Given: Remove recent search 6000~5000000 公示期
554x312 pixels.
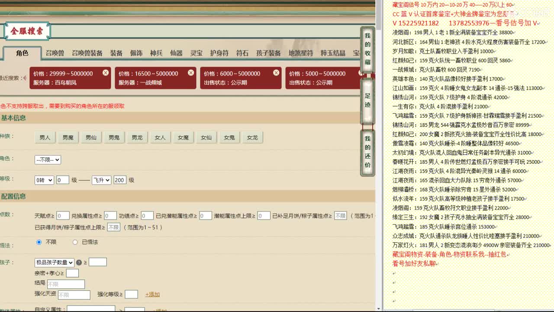Looking at the screenshot, I should 276,73.
